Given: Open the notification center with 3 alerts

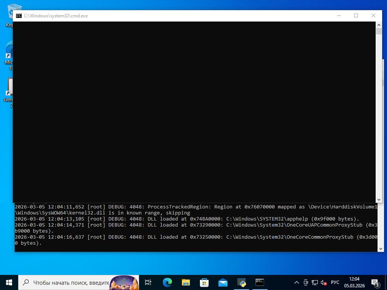Looking at the screenshot, I should [x=375, y=282].
